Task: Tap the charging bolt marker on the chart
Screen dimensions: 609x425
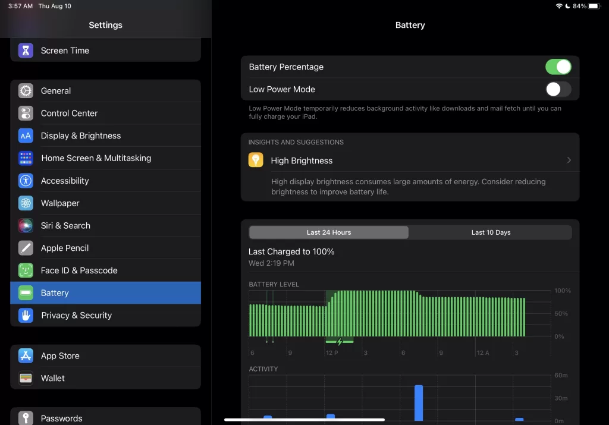Action: [340, 342]
